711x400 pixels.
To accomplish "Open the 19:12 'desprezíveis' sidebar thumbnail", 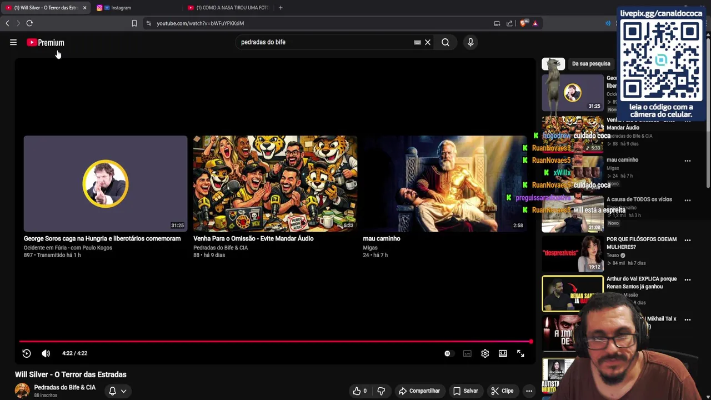I will pyautogui.click(x=572, y=254).
